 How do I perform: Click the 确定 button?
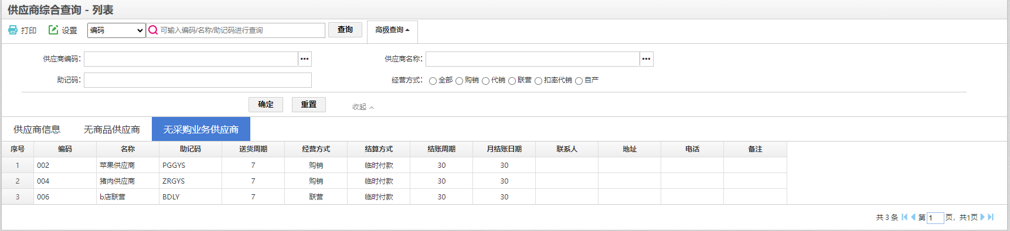pos(266,104)
